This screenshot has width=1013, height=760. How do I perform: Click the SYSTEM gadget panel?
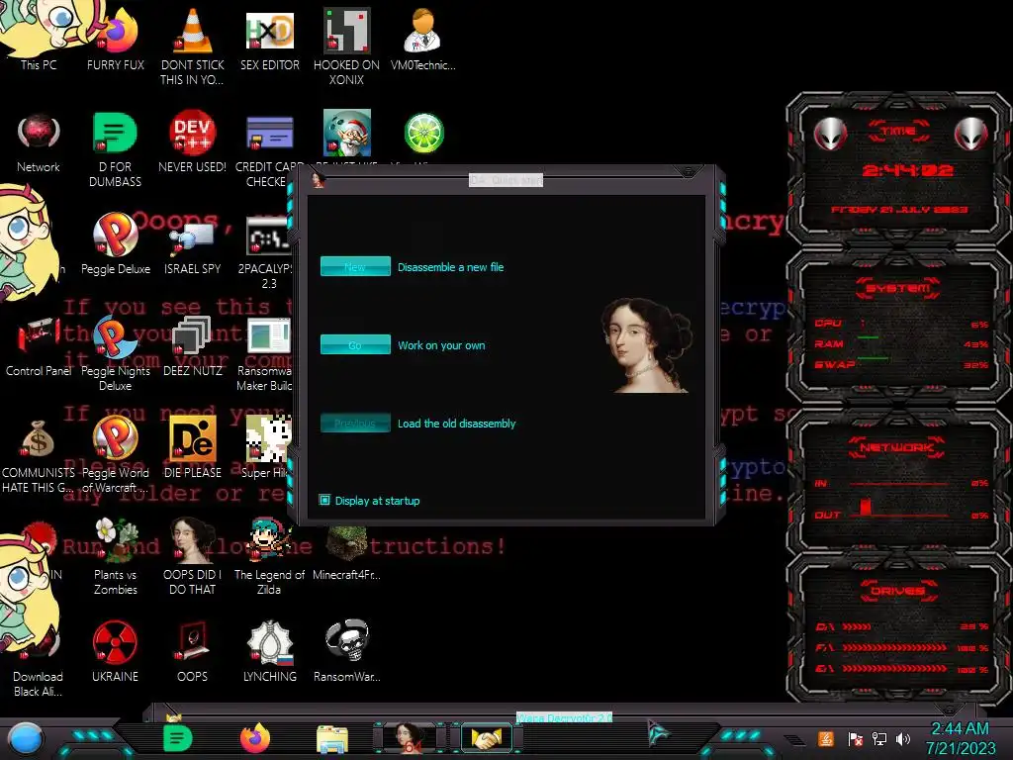tap(898, 329)
